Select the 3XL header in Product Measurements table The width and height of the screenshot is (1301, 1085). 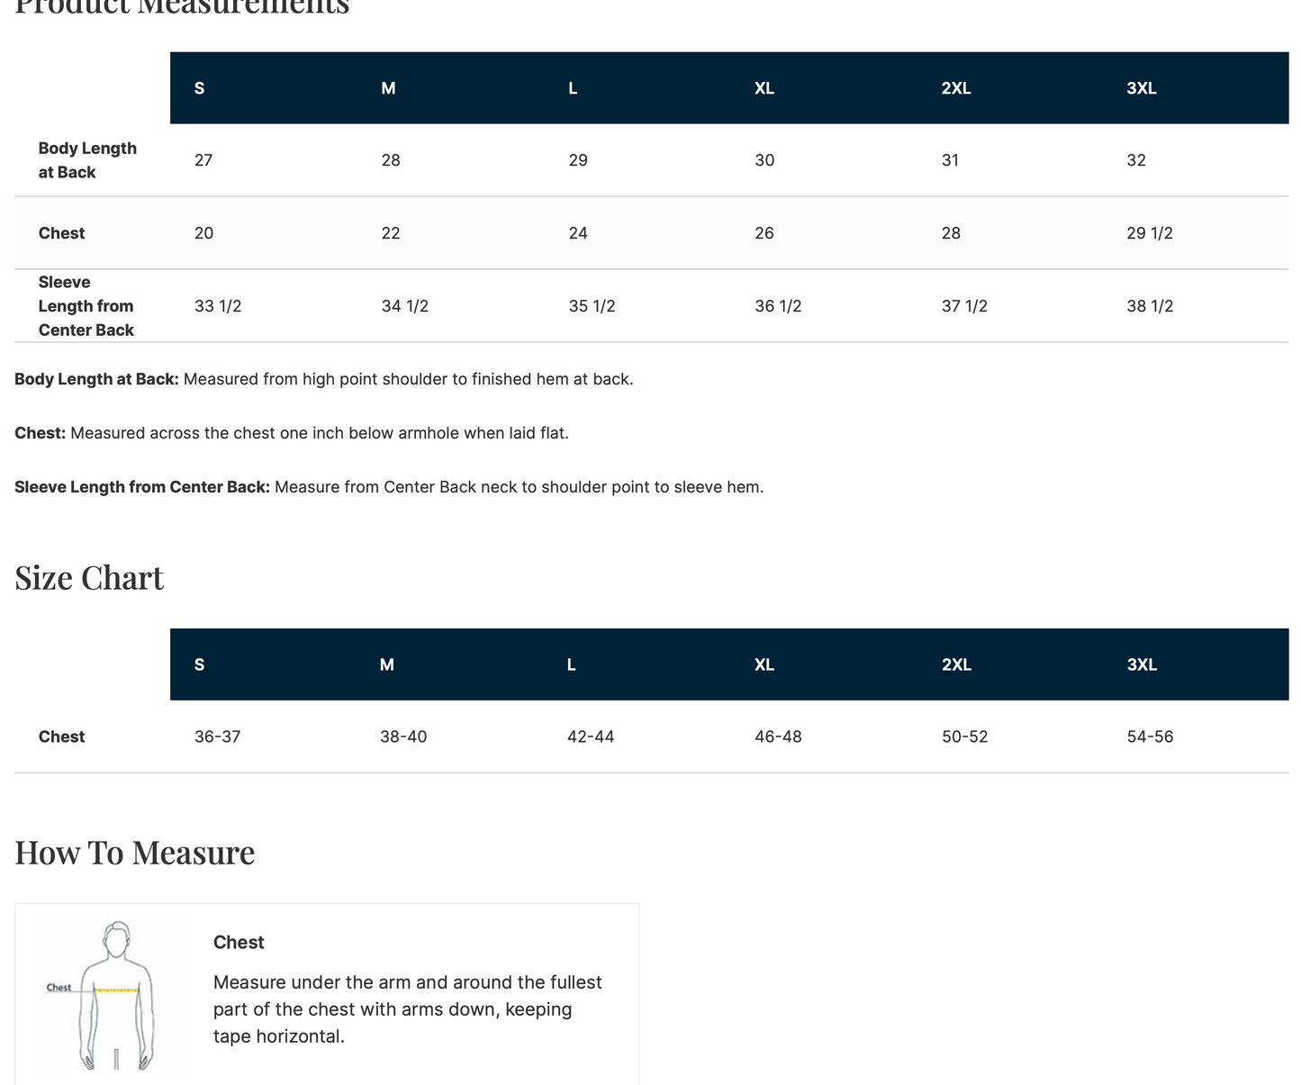tap(1142, 88)
